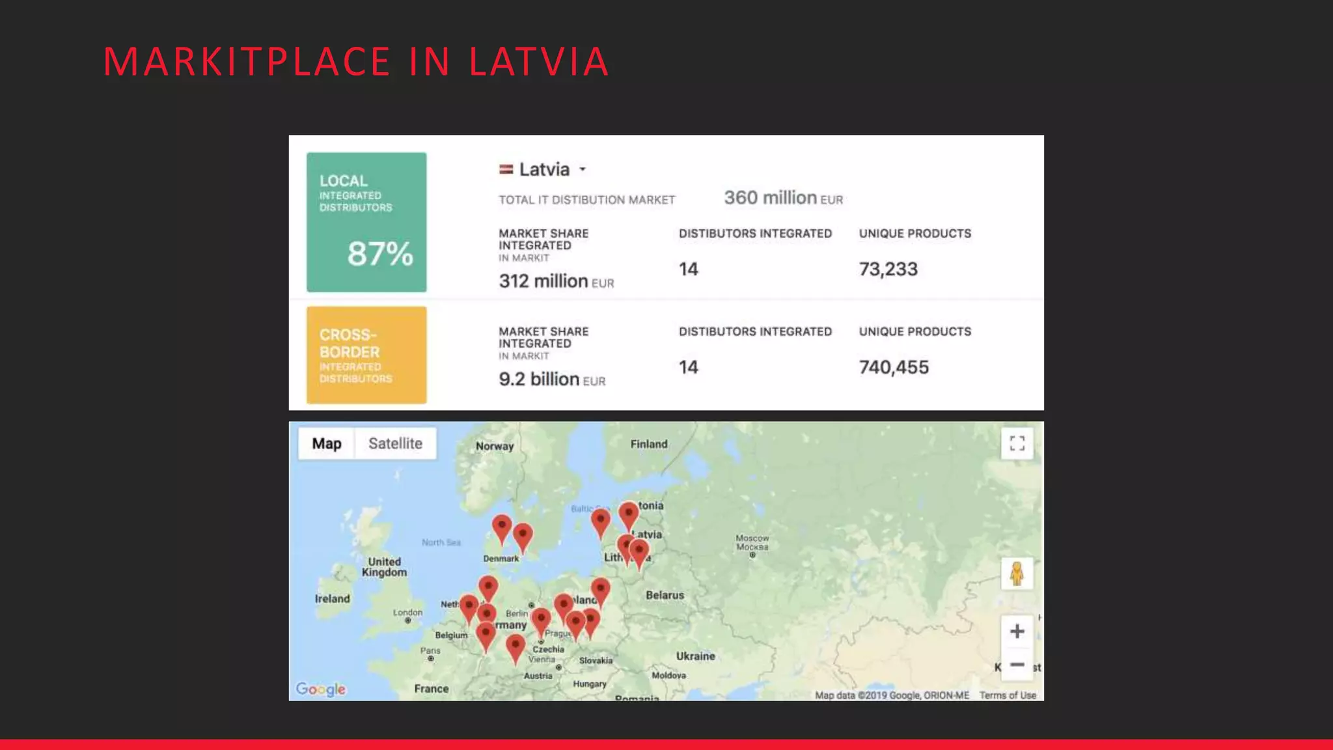This screenshot has width=1333, height=750.
Task: Click the Belarus label on map
Action: [665, 595]
